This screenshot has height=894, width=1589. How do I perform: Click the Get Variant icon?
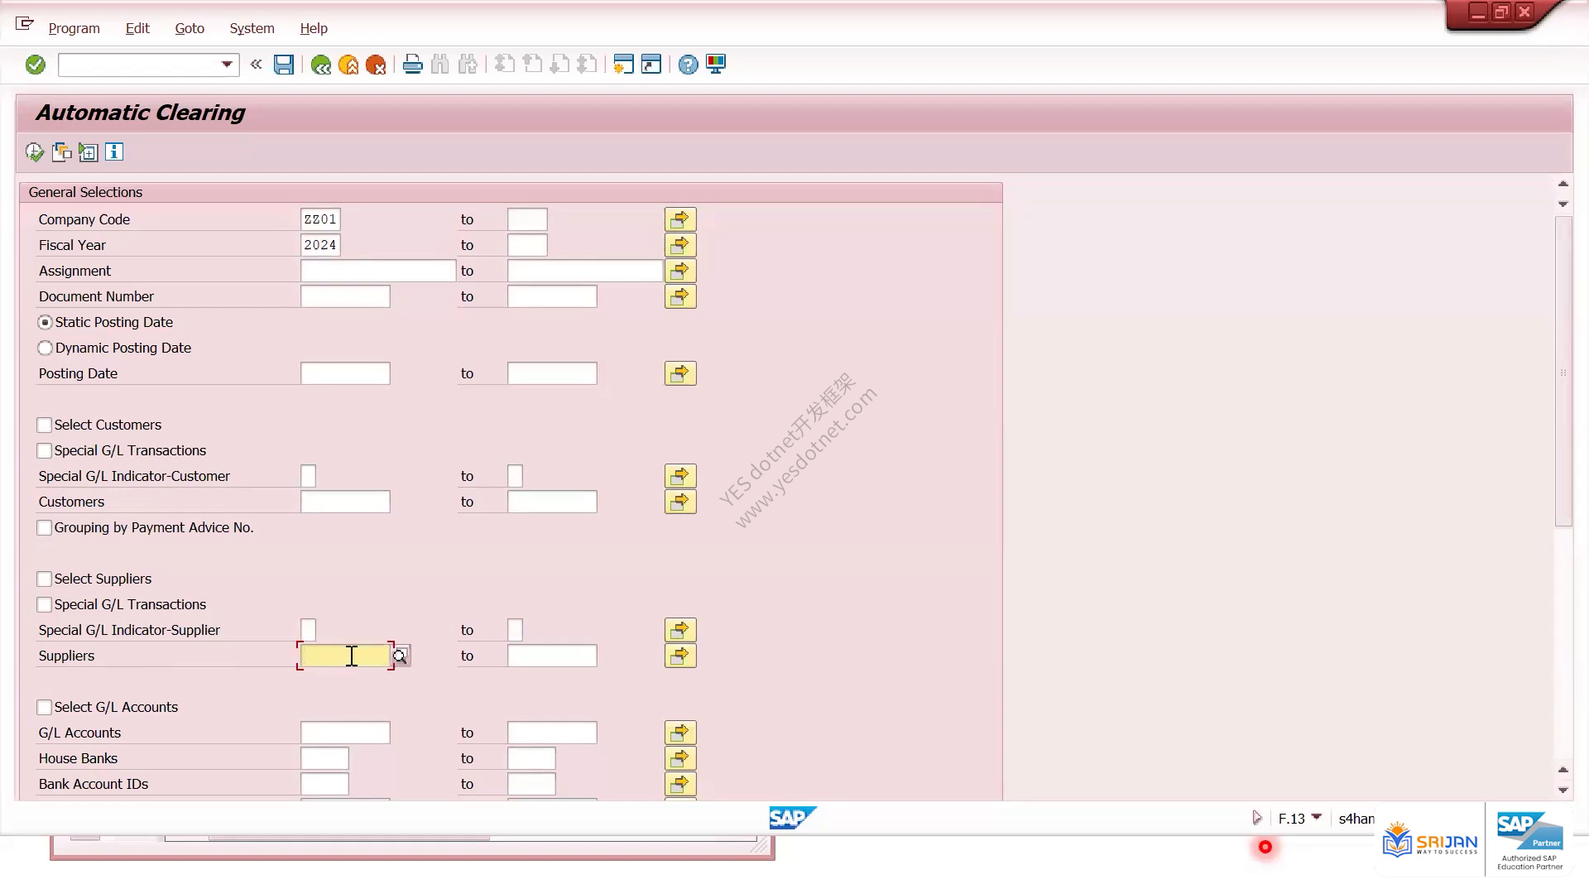pyautogui.click(x=61, y=152)
